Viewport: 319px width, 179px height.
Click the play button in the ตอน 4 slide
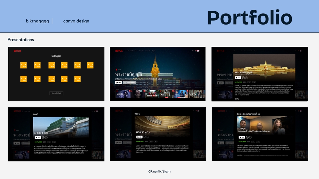(x=242, y=137)
